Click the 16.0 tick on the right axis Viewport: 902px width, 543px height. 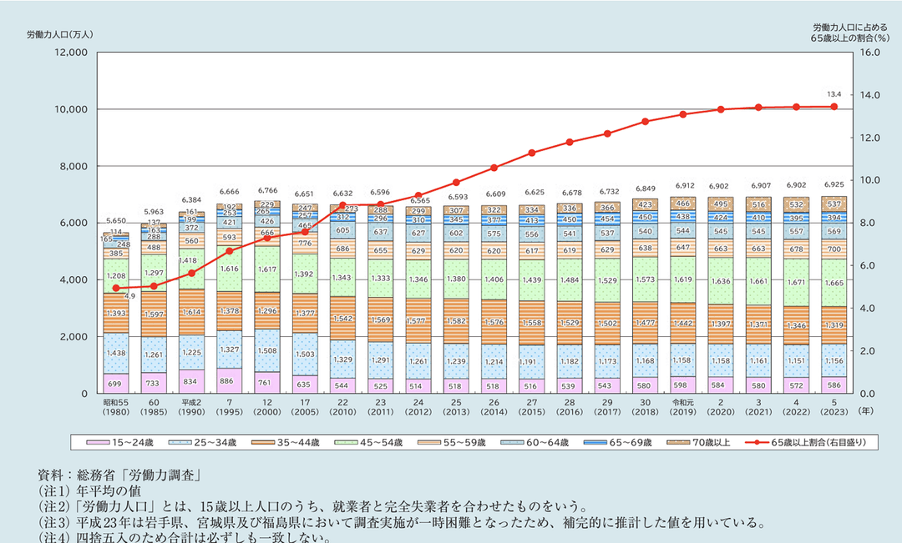pos(870,53)
